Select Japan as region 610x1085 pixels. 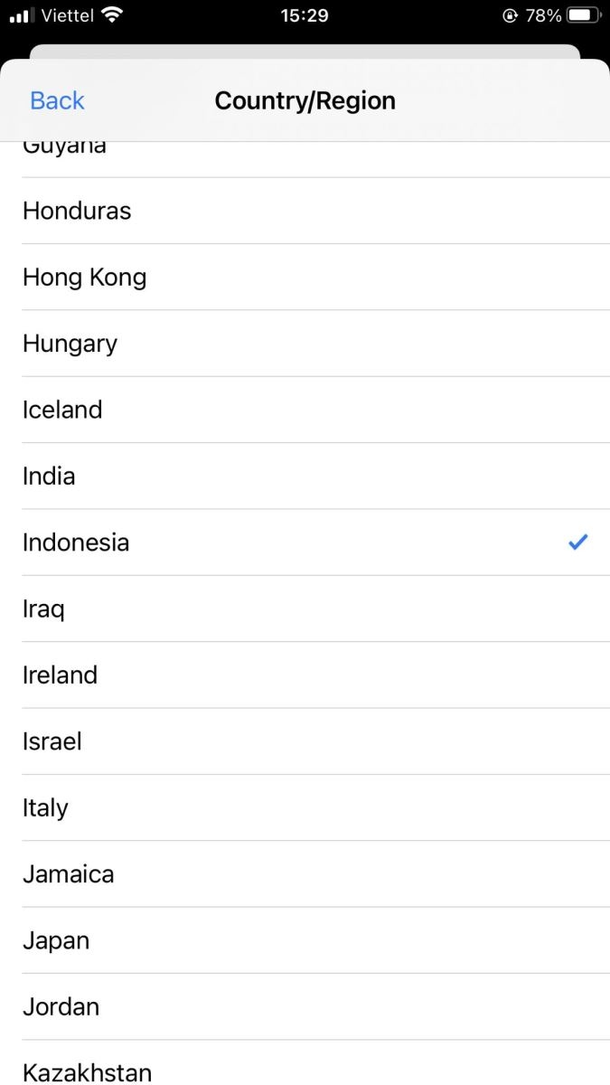click(x=305, y=940)
